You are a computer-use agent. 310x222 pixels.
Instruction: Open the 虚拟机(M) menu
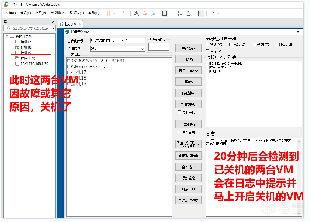click(x=58, y=13)
